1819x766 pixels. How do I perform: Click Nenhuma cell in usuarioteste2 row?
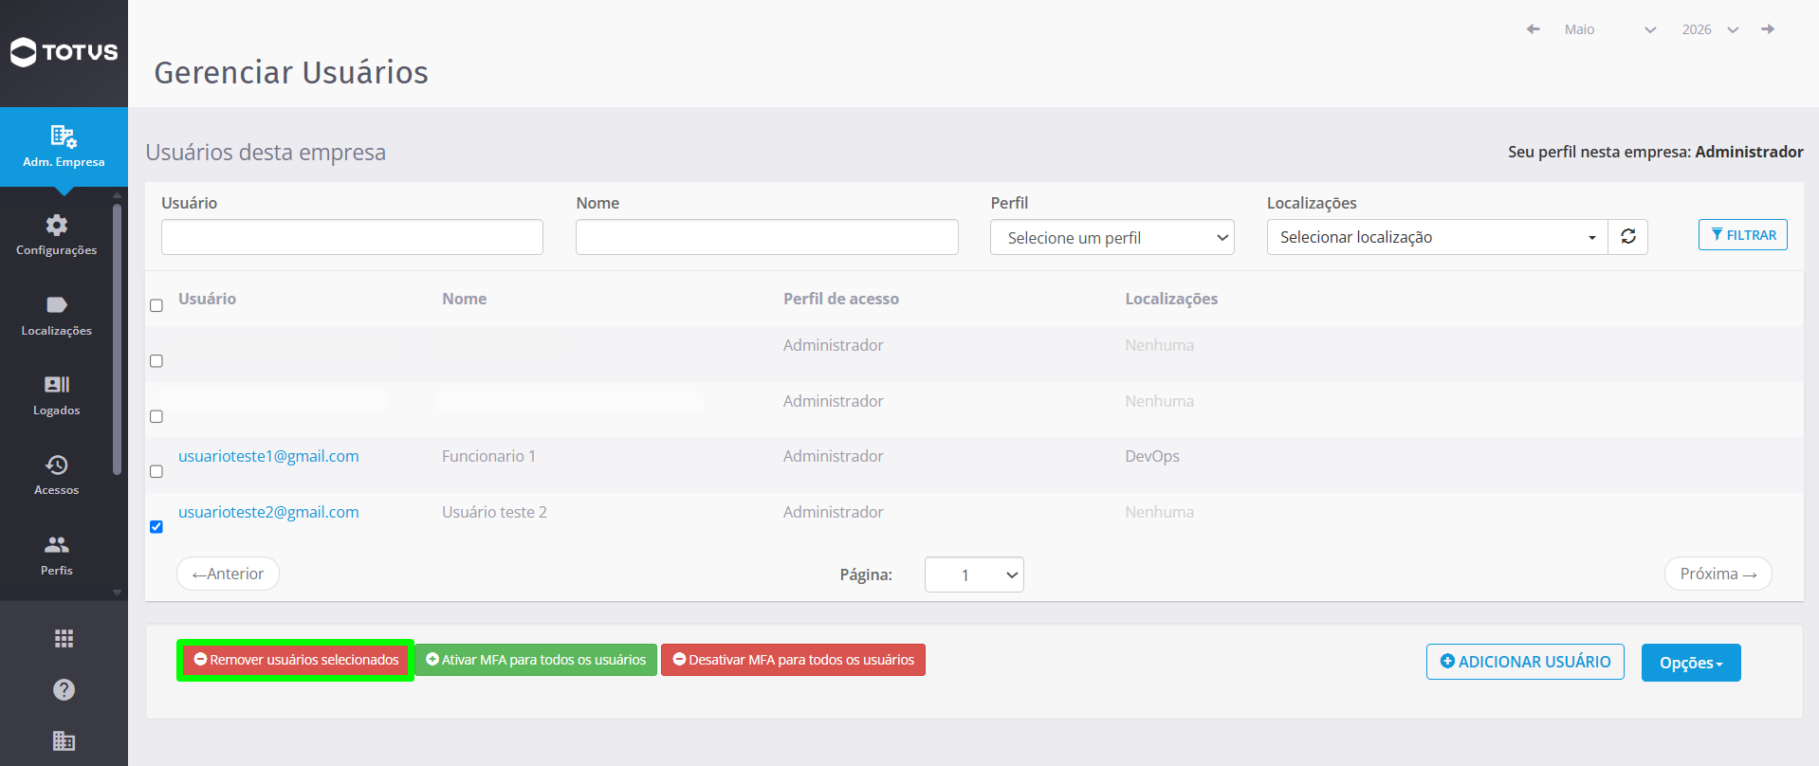[x=1159, y=512]
